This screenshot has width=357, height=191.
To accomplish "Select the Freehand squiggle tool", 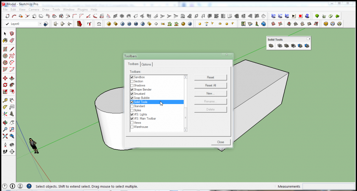I will click(x=12, y=56).
